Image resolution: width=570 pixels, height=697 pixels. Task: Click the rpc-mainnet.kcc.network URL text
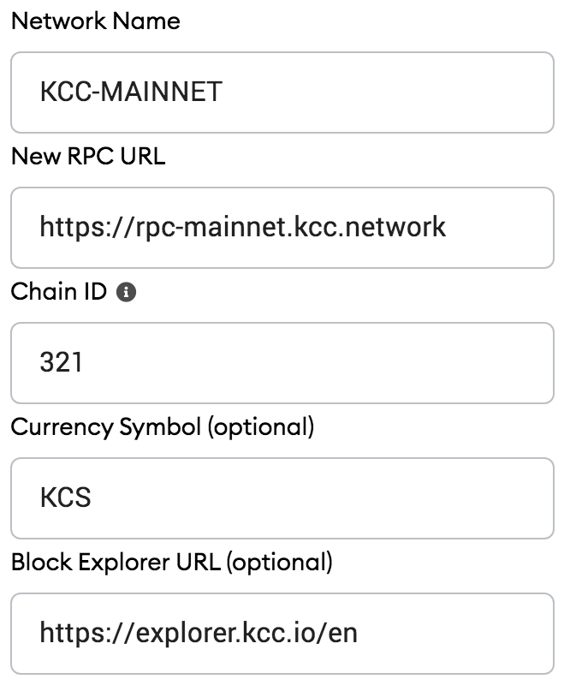[x=242, y=228]
